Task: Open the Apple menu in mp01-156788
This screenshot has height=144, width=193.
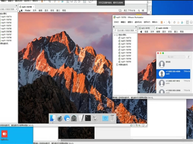Action: [x=22, y=10]
